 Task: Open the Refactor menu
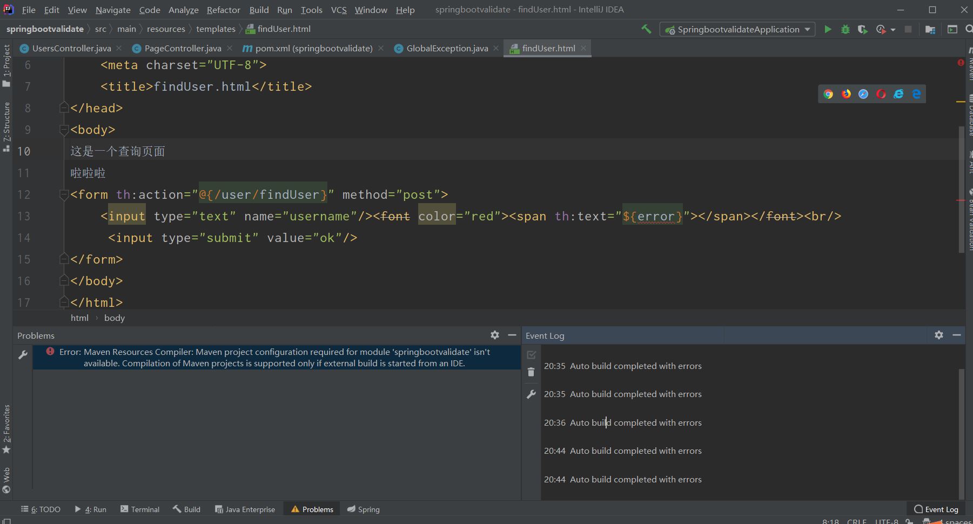[223, 10]
